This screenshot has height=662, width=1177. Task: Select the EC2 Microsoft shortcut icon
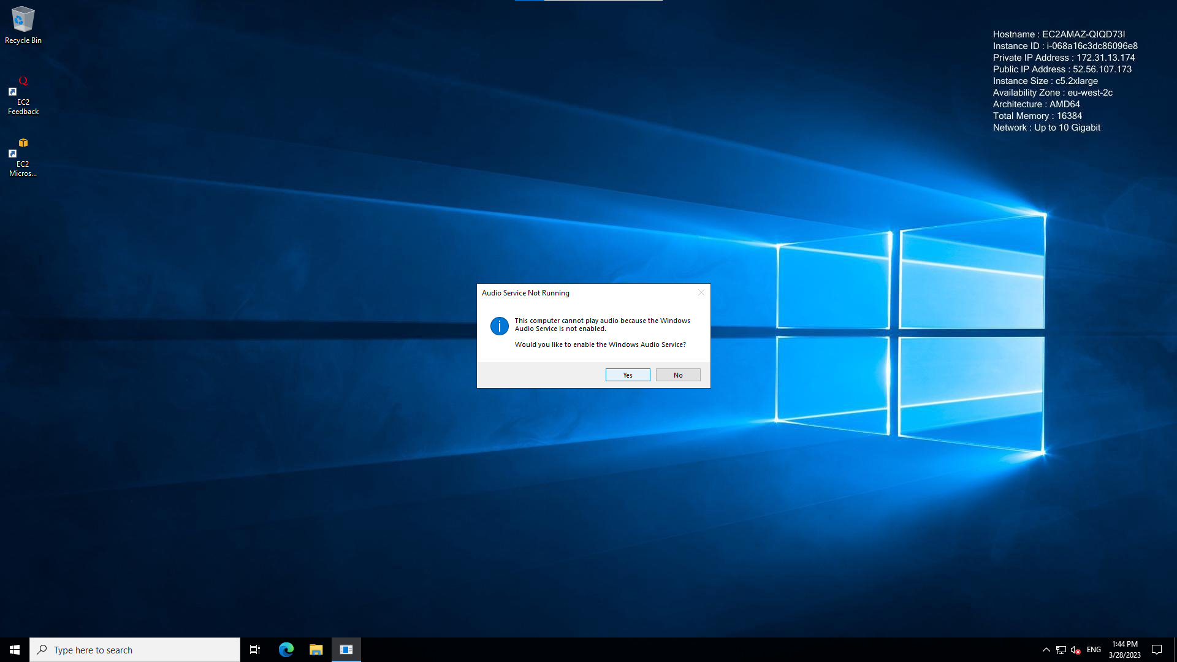click(x=23, y=158)
